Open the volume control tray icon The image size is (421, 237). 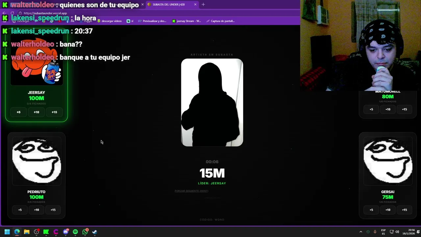point(397,232)
